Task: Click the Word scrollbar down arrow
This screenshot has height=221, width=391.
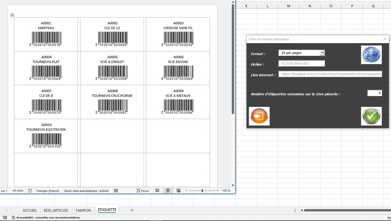Action: tap(233, 186)
